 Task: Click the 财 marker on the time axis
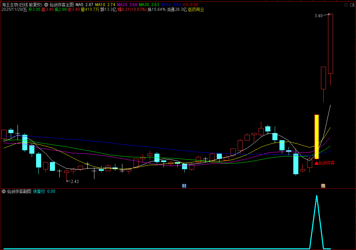coord(184,186)
